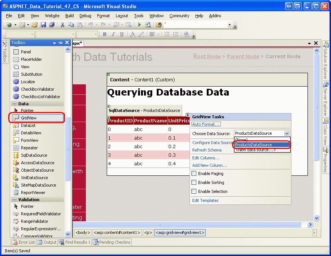Switch to the Error List tab

pos(24,242)
